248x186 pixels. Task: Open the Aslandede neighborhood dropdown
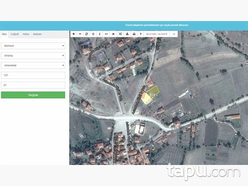coord(33,65)
